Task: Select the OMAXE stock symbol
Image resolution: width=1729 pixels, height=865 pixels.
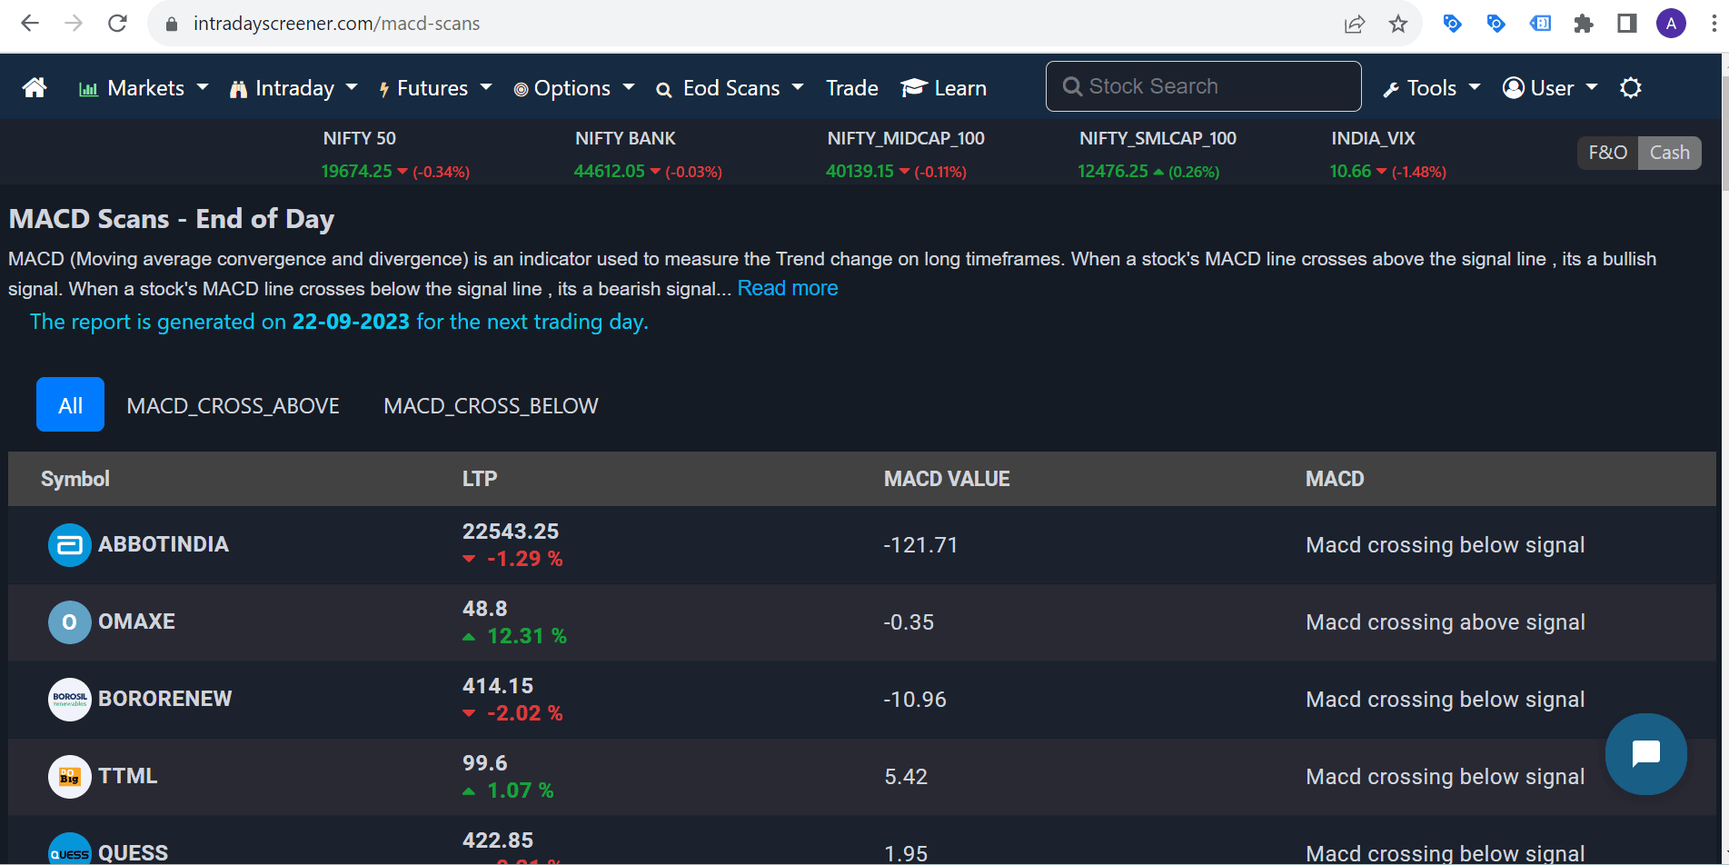Action: pyautogui.click(x=137, y=621)
